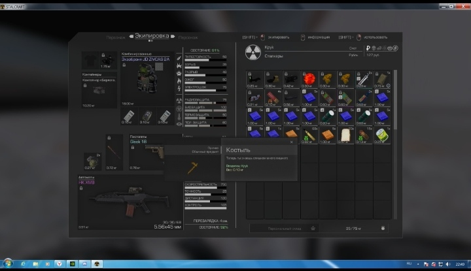Select the green tin can item
This screenshot has height=271, width=471.
(382, 135)
